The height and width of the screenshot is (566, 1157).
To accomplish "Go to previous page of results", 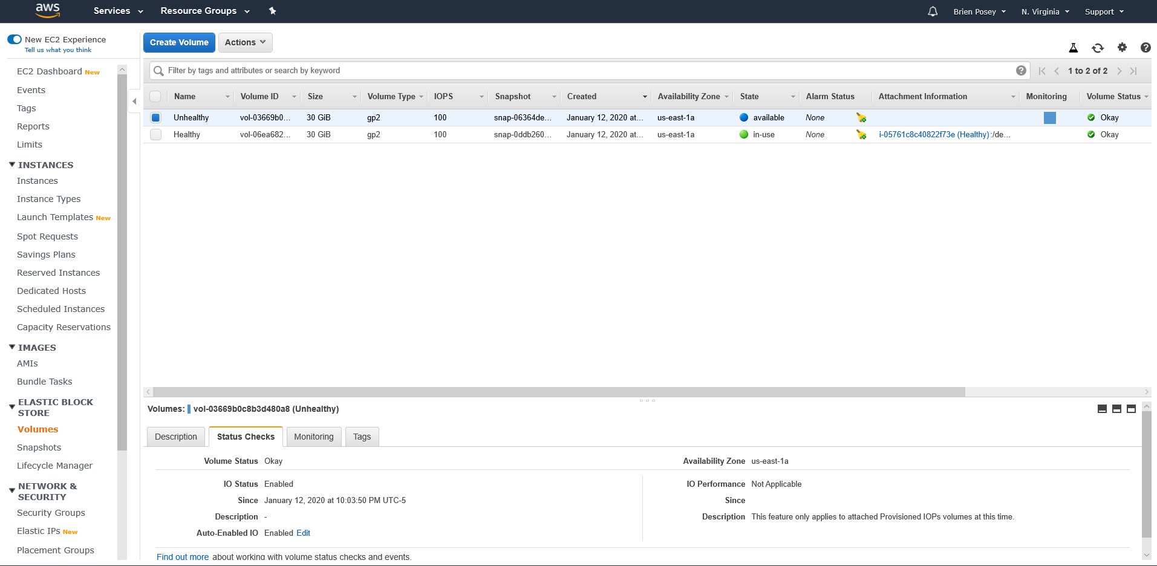I will click(1057, 71).
